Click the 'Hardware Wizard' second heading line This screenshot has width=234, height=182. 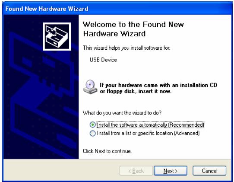[114, 34]
